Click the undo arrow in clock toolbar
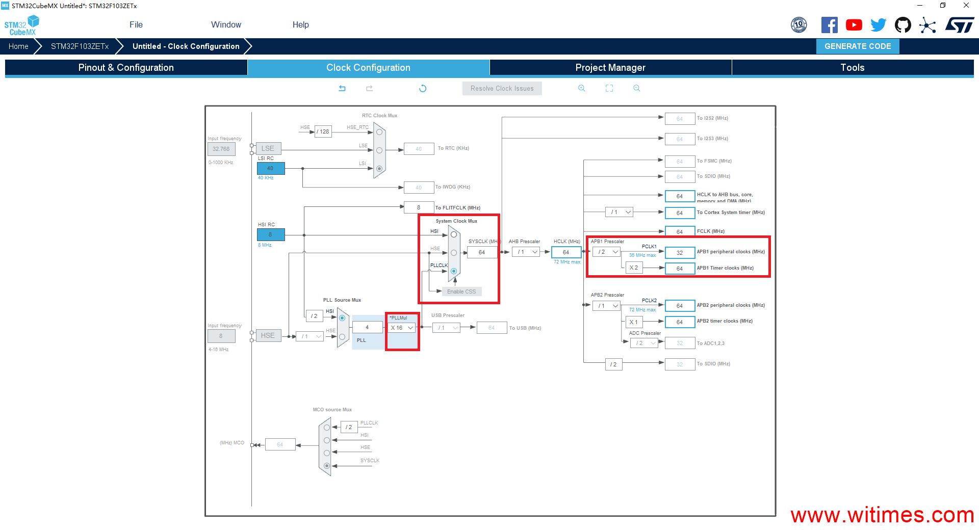The width and height of the screenshot is (979, 530). click(x=342, y=88)
